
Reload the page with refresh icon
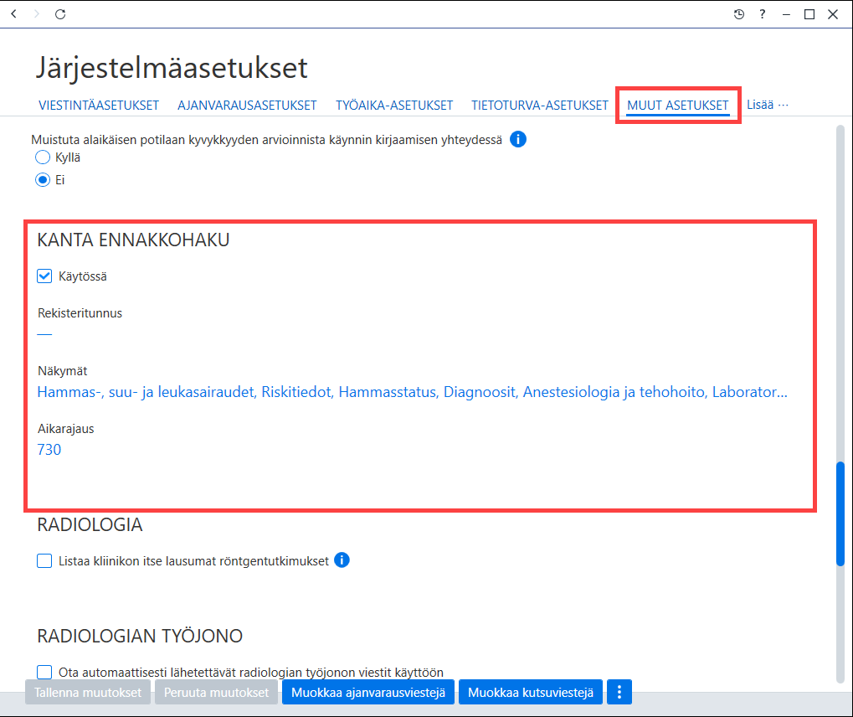coord(60,14)
